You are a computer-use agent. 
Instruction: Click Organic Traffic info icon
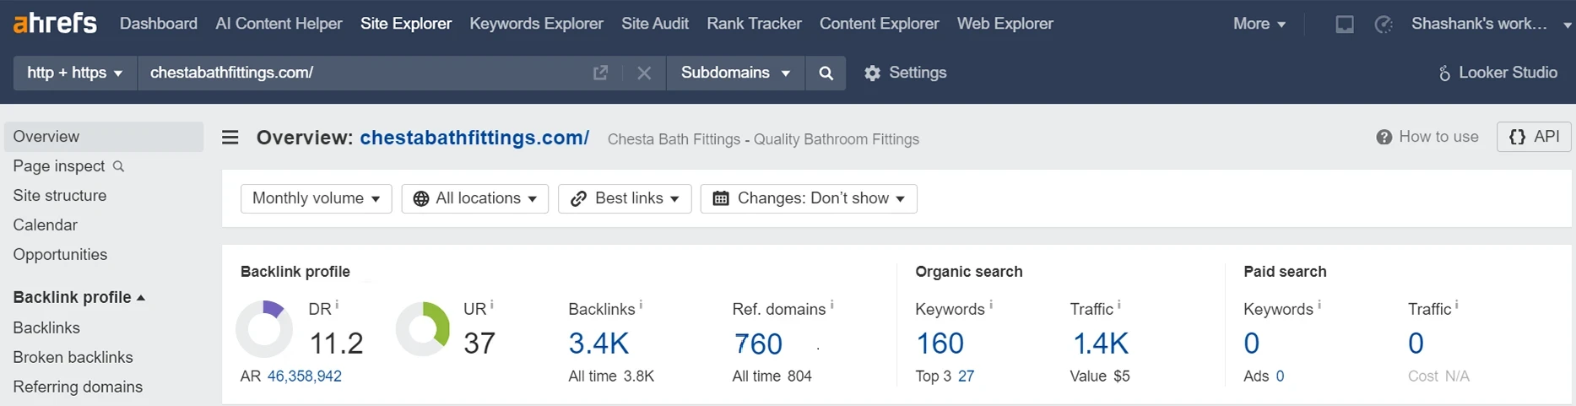[x=1119, y=304]
